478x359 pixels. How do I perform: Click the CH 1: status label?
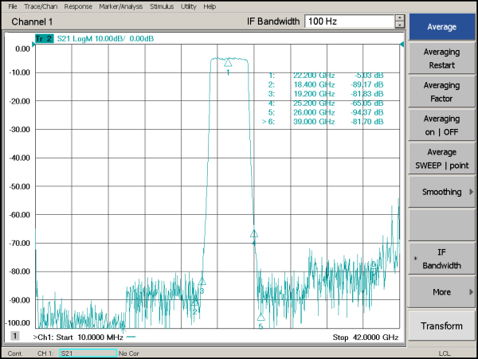45,353
